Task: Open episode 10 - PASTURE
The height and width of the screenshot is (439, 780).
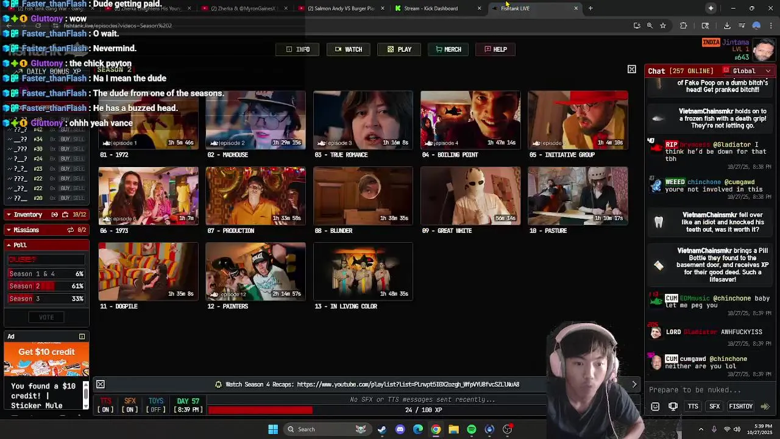Action: [x=578, y=196]
